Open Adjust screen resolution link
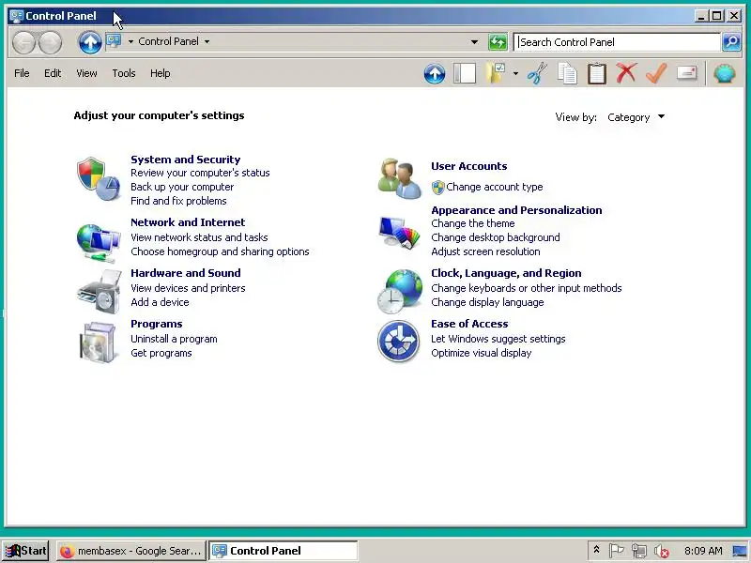 tap(485, 251)
